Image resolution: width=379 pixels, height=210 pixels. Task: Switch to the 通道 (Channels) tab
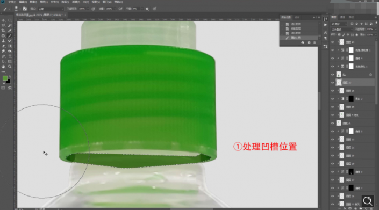tap(342, 17)
